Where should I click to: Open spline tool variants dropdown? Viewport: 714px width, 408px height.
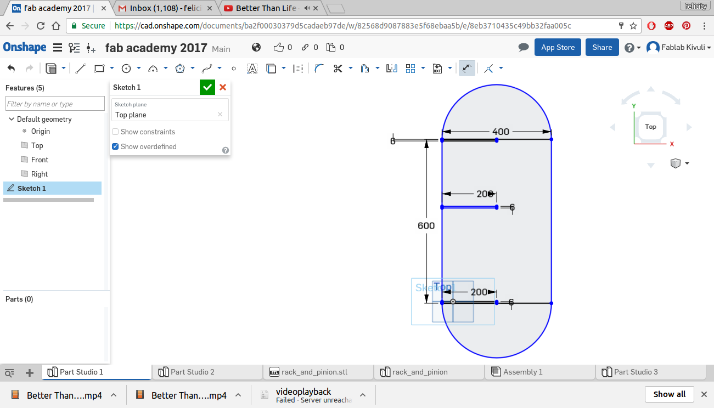pos(220,69)
